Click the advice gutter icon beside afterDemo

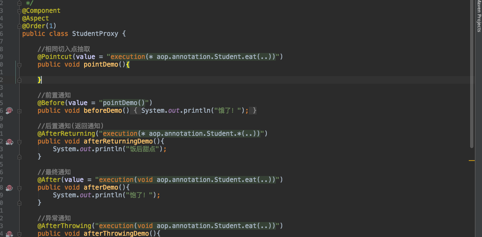point(9,188)
